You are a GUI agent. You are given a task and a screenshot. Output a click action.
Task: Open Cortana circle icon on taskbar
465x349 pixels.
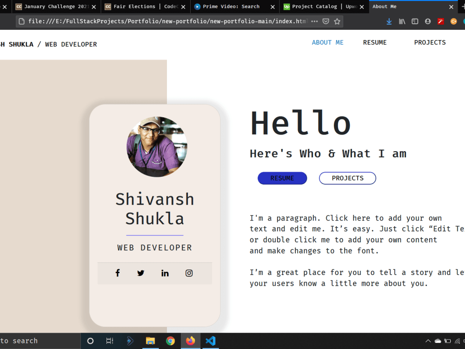pyautogui.click(x=91, y=341)
